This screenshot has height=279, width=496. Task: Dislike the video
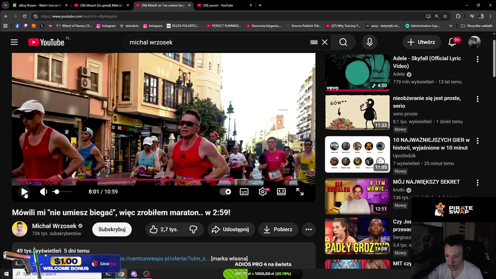tap(193, 229)
